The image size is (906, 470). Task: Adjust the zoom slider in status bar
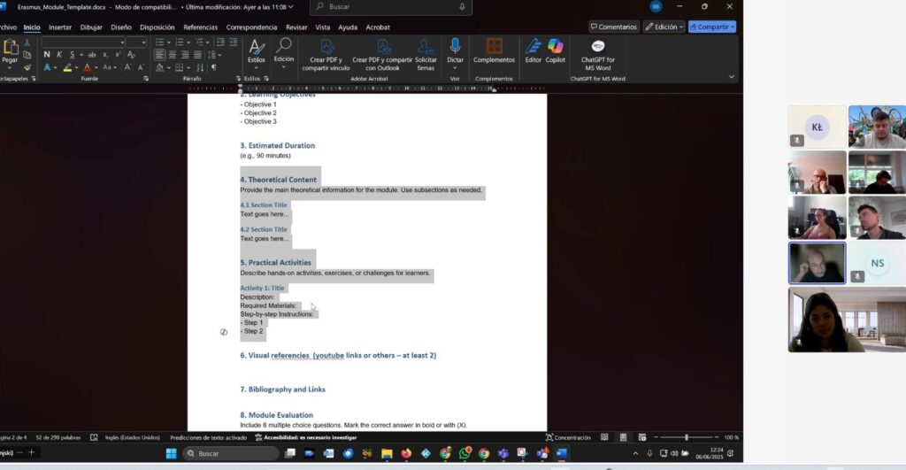(x=687, y=437)
